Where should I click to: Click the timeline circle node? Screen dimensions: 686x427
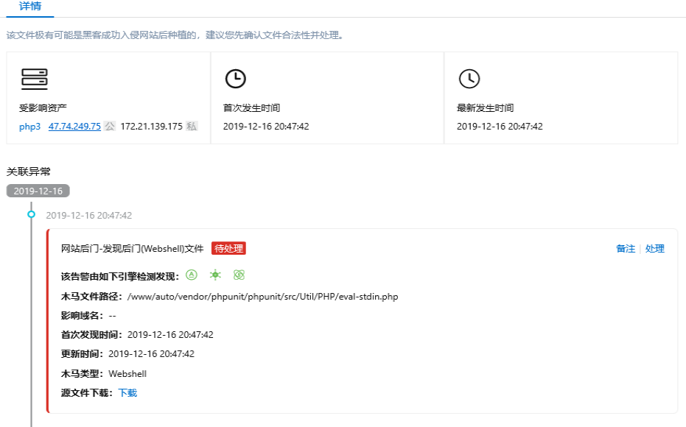coord(31,215)
